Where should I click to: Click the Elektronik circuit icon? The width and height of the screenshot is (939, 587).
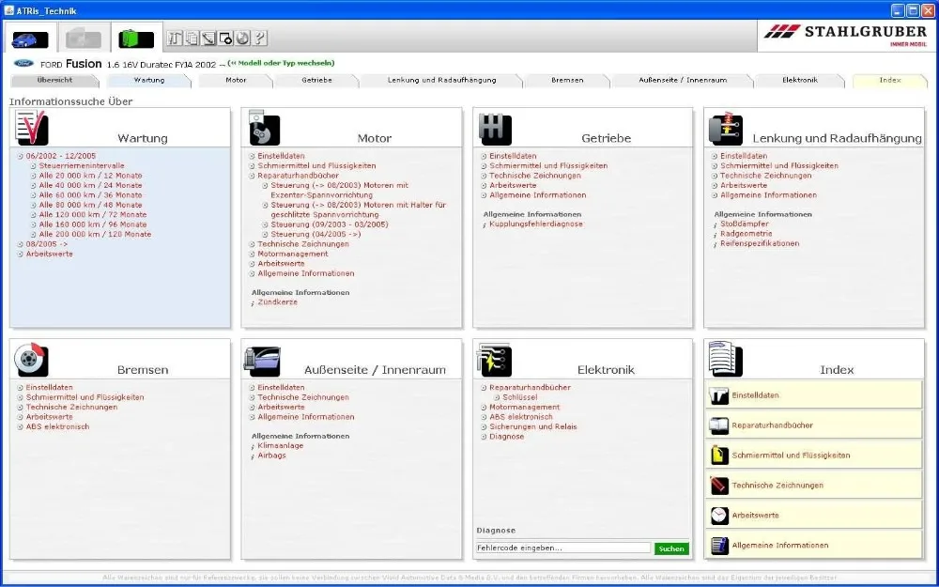494,360
